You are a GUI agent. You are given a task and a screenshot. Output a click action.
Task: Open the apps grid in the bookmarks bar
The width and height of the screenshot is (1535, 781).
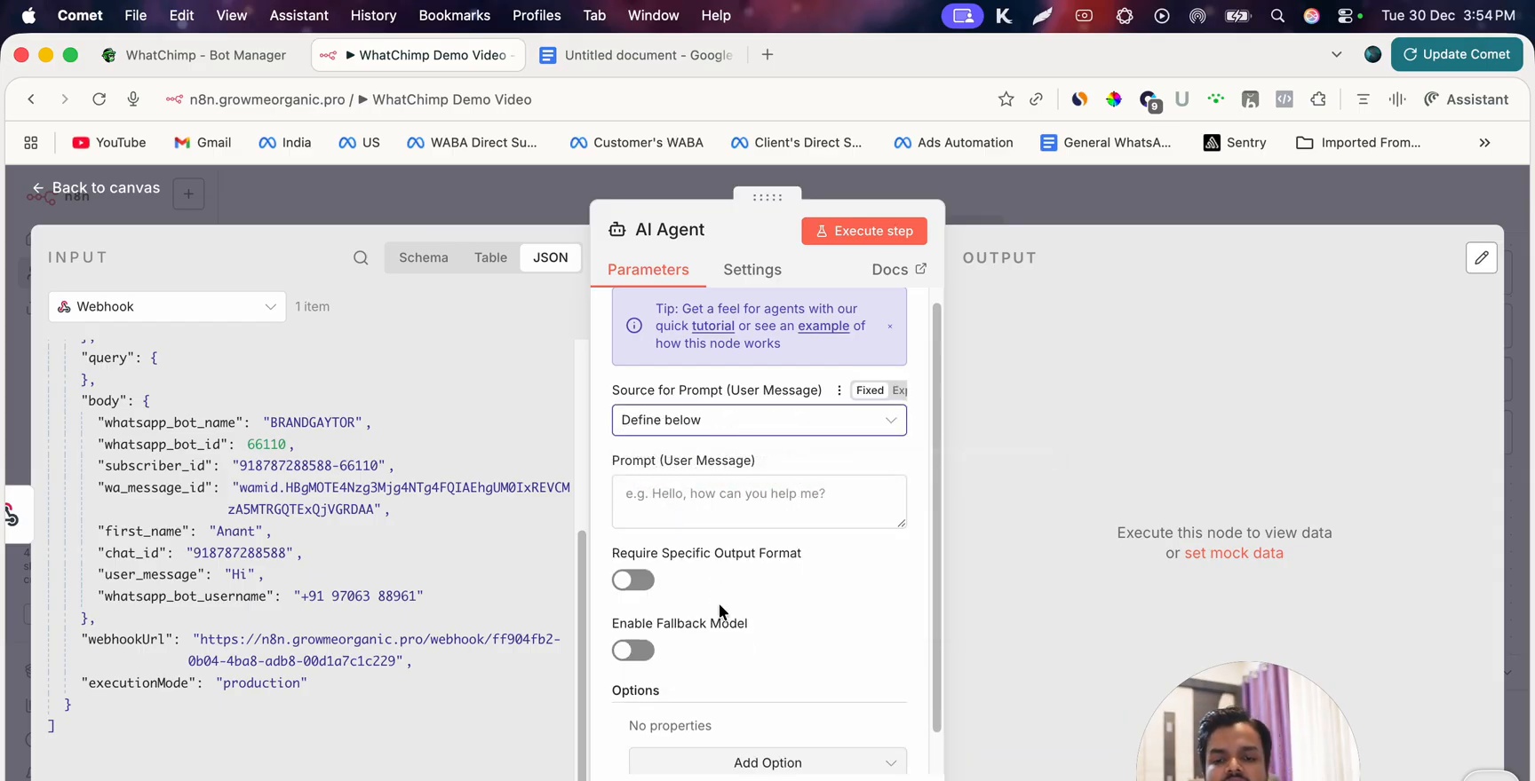(31, 143)
